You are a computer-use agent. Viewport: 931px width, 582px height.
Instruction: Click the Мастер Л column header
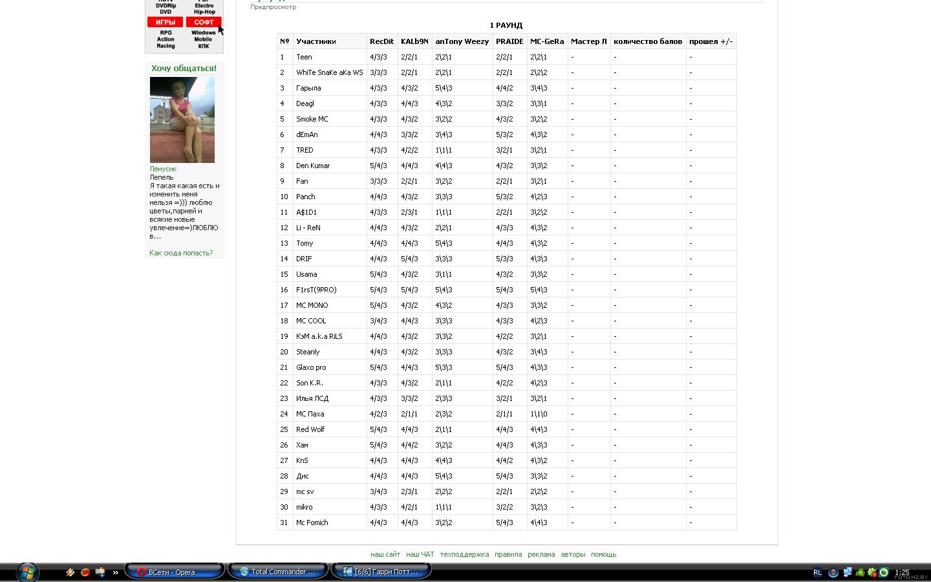589,41
